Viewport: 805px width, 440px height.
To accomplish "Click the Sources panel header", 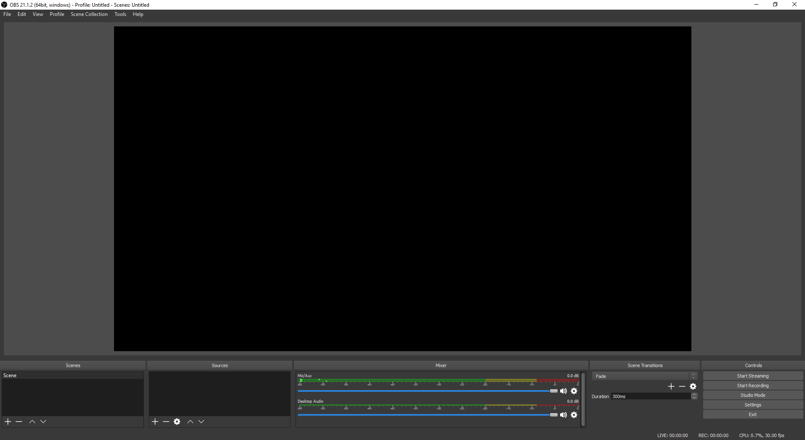I will (x=220, y=365).
